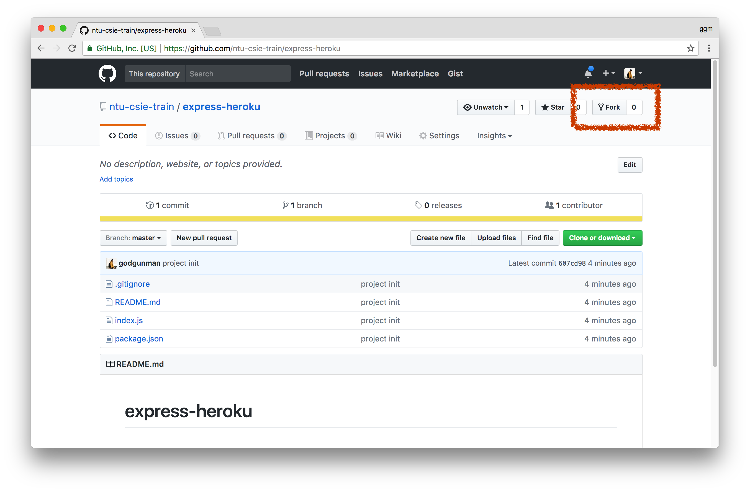Click Upload files
Viewport: 750px width, 492px height.
496,238
